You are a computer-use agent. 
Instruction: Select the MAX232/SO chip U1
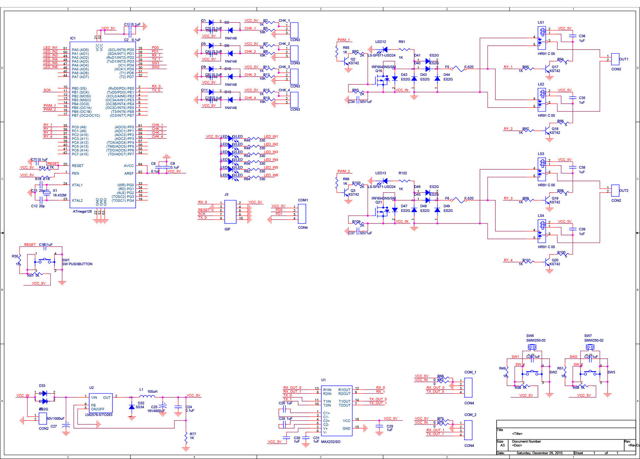click(337, 411)
